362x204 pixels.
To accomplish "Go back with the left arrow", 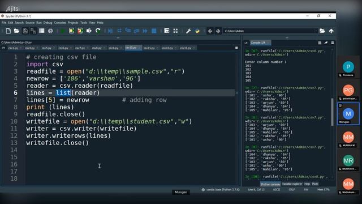I will point(210,31).
